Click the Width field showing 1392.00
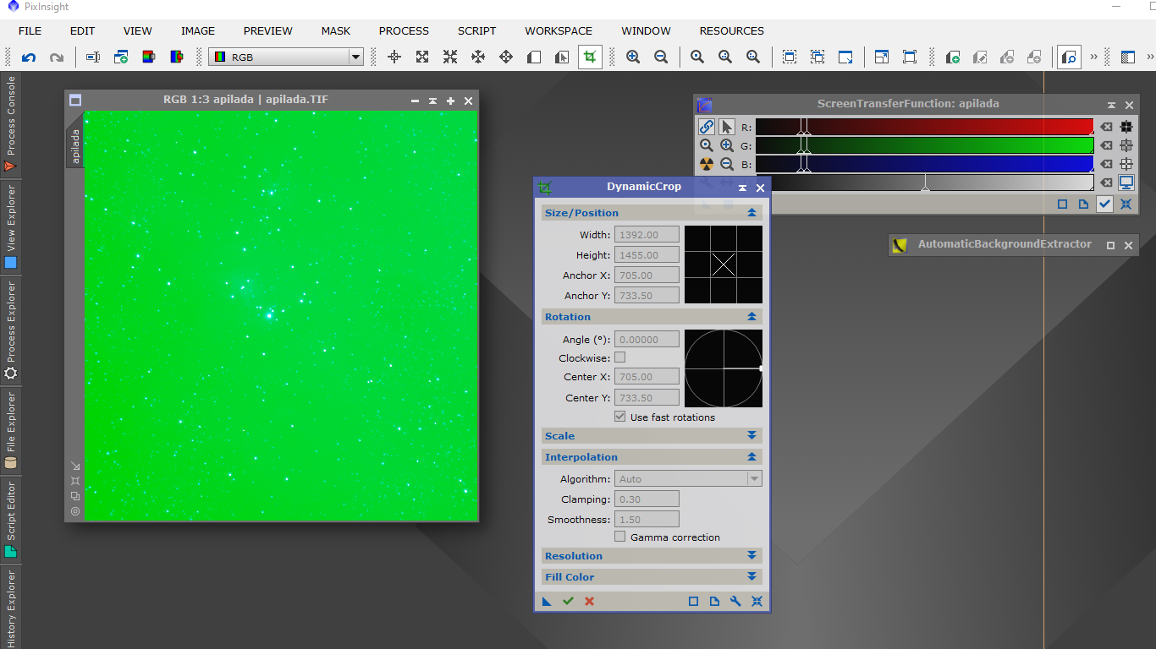This screenshot has width=1156, height=649. click(x=647, y=234)
